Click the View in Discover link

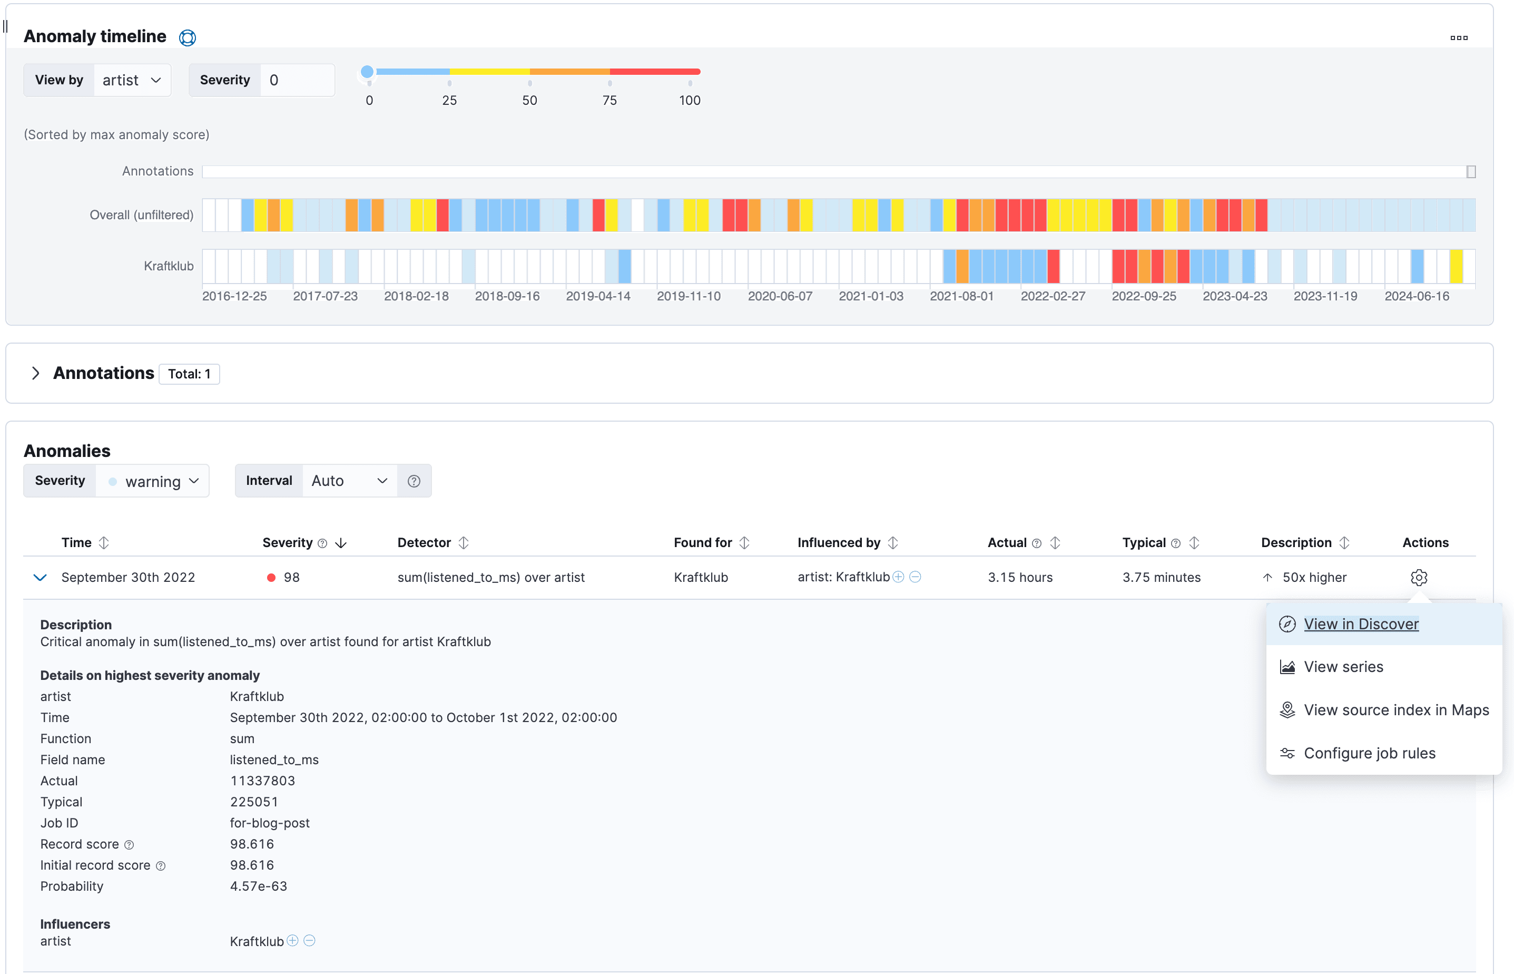click(x=1360, y=624)
